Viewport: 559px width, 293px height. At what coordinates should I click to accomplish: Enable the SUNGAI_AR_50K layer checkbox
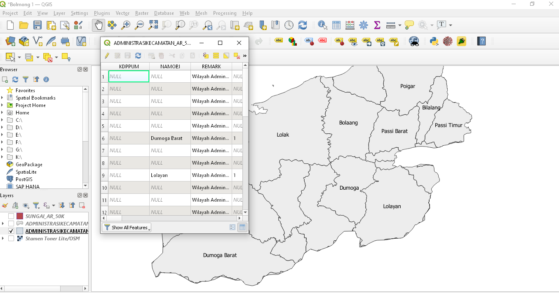11,216
